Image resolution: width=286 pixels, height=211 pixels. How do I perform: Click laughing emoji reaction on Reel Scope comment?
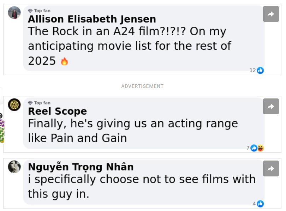click(x=261, y=148)
